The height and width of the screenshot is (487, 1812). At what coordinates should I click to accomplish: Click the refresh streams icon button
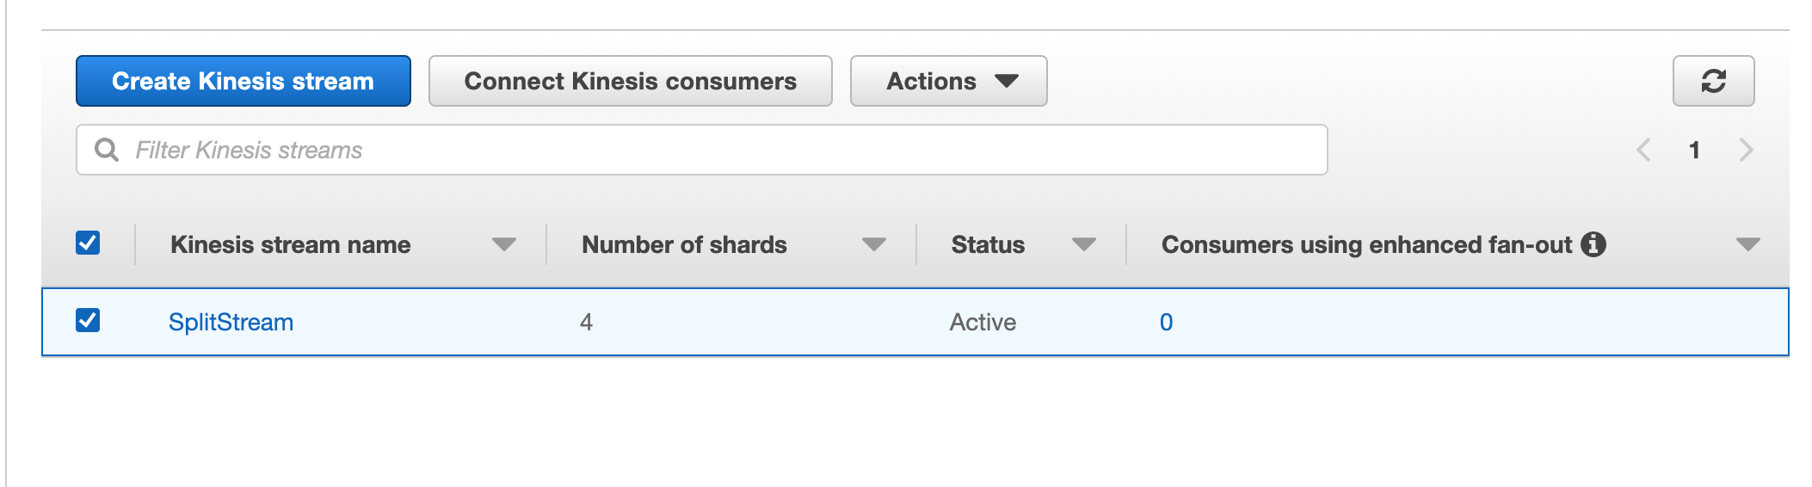[x=1713, y=81]
